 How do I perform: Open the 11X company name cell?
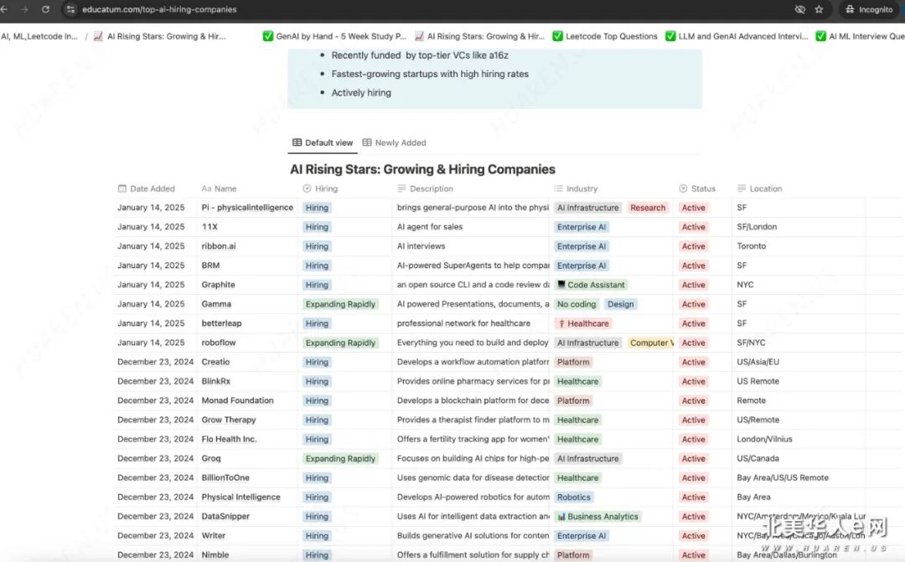(x=209, y=227)
